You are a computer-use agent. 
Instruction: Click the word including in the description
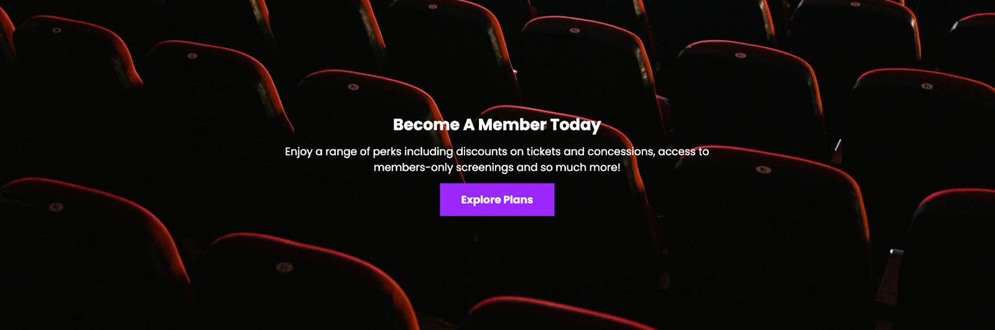point(428,152)
